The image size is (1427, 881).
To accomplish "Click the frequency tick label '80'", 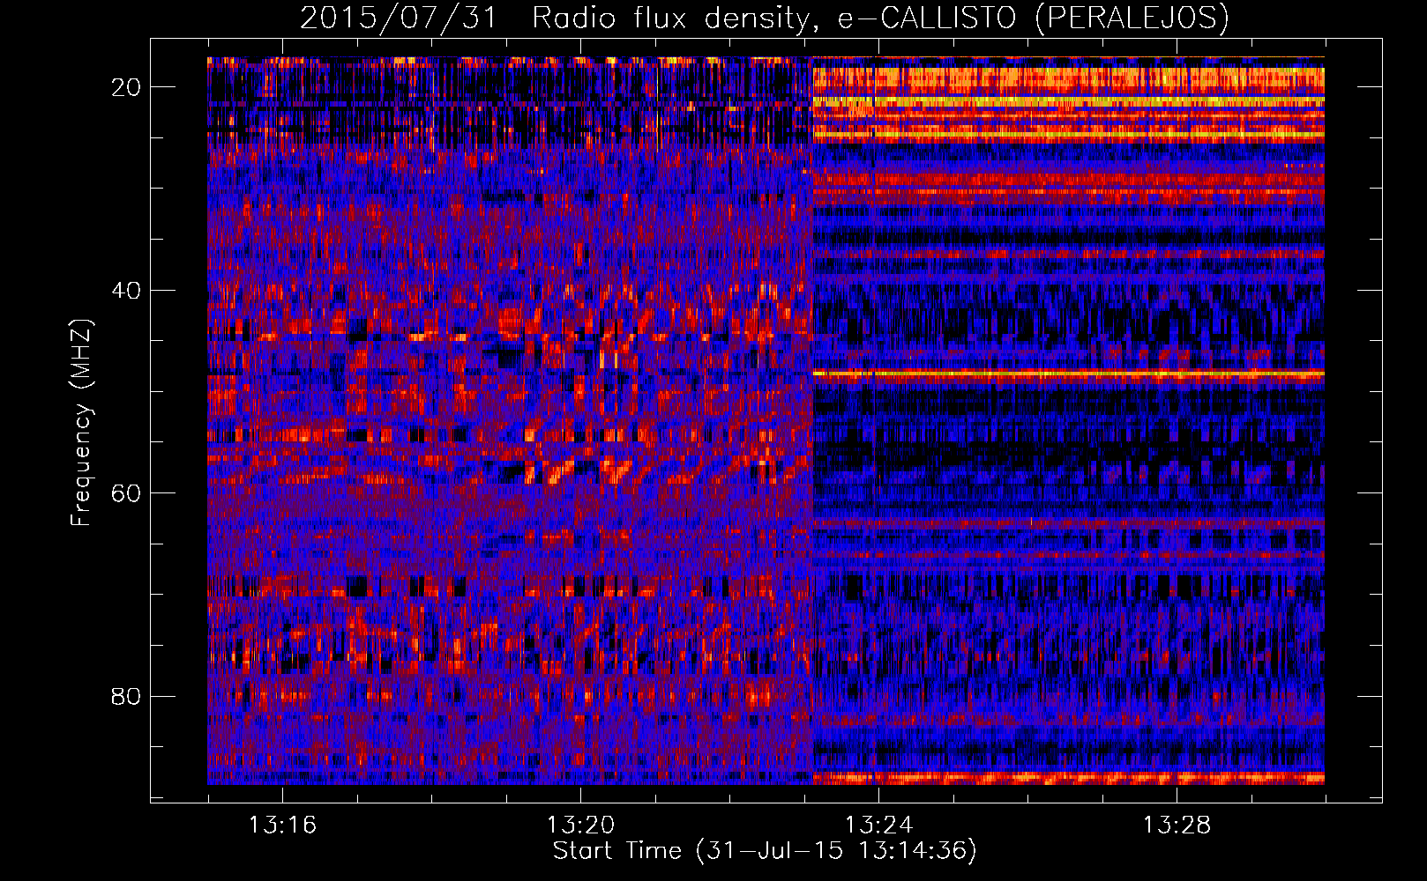I will pos(126,696).
